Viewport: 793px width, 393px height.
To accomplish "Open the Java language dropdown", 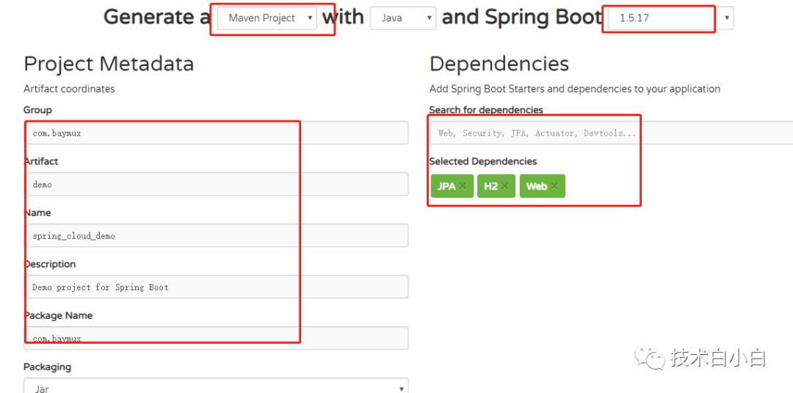I will (403, 18).
